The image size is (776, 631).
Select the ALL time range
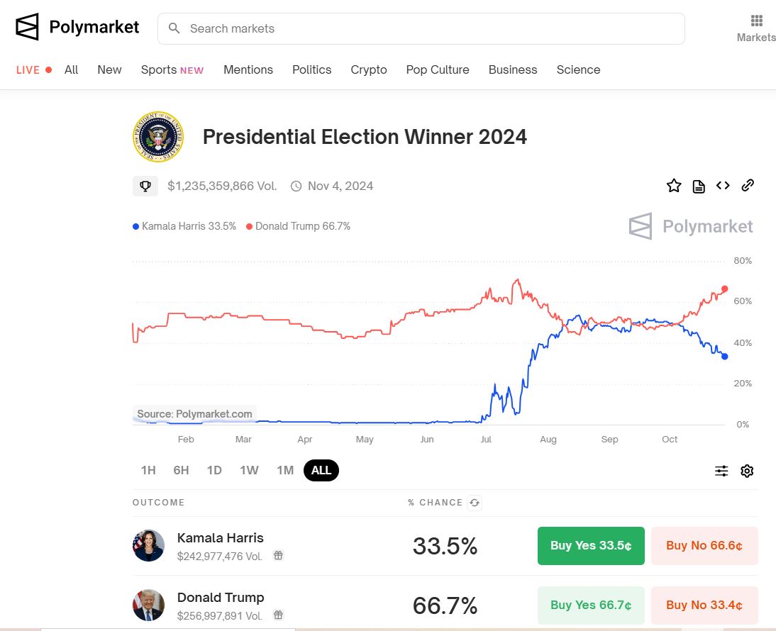[x=321, y=470]
